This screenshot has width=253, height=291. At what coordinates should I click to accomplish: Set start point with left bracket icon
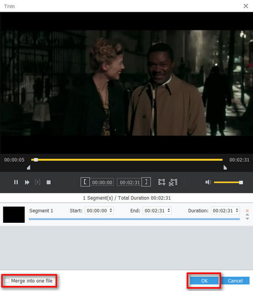pos(85,182)
